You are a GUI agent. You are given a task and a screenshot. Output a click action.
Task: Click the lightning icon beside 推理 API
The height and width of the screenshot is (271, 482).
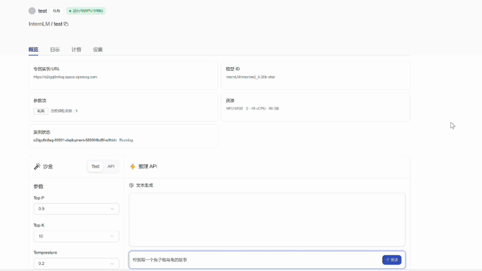(132, 166)
